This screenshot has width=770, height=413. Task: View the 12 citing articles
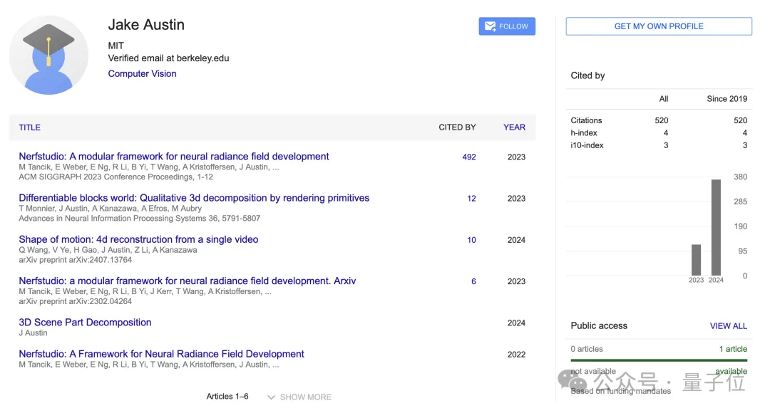click(471, 199)
